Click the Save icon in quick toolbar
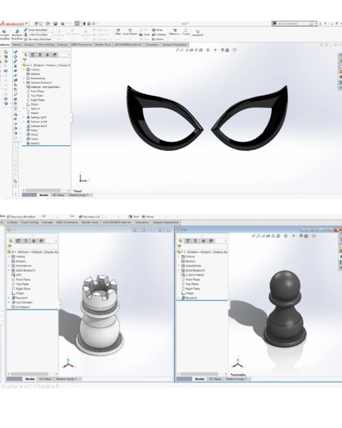The image size is (342, 428). [55, 24]
